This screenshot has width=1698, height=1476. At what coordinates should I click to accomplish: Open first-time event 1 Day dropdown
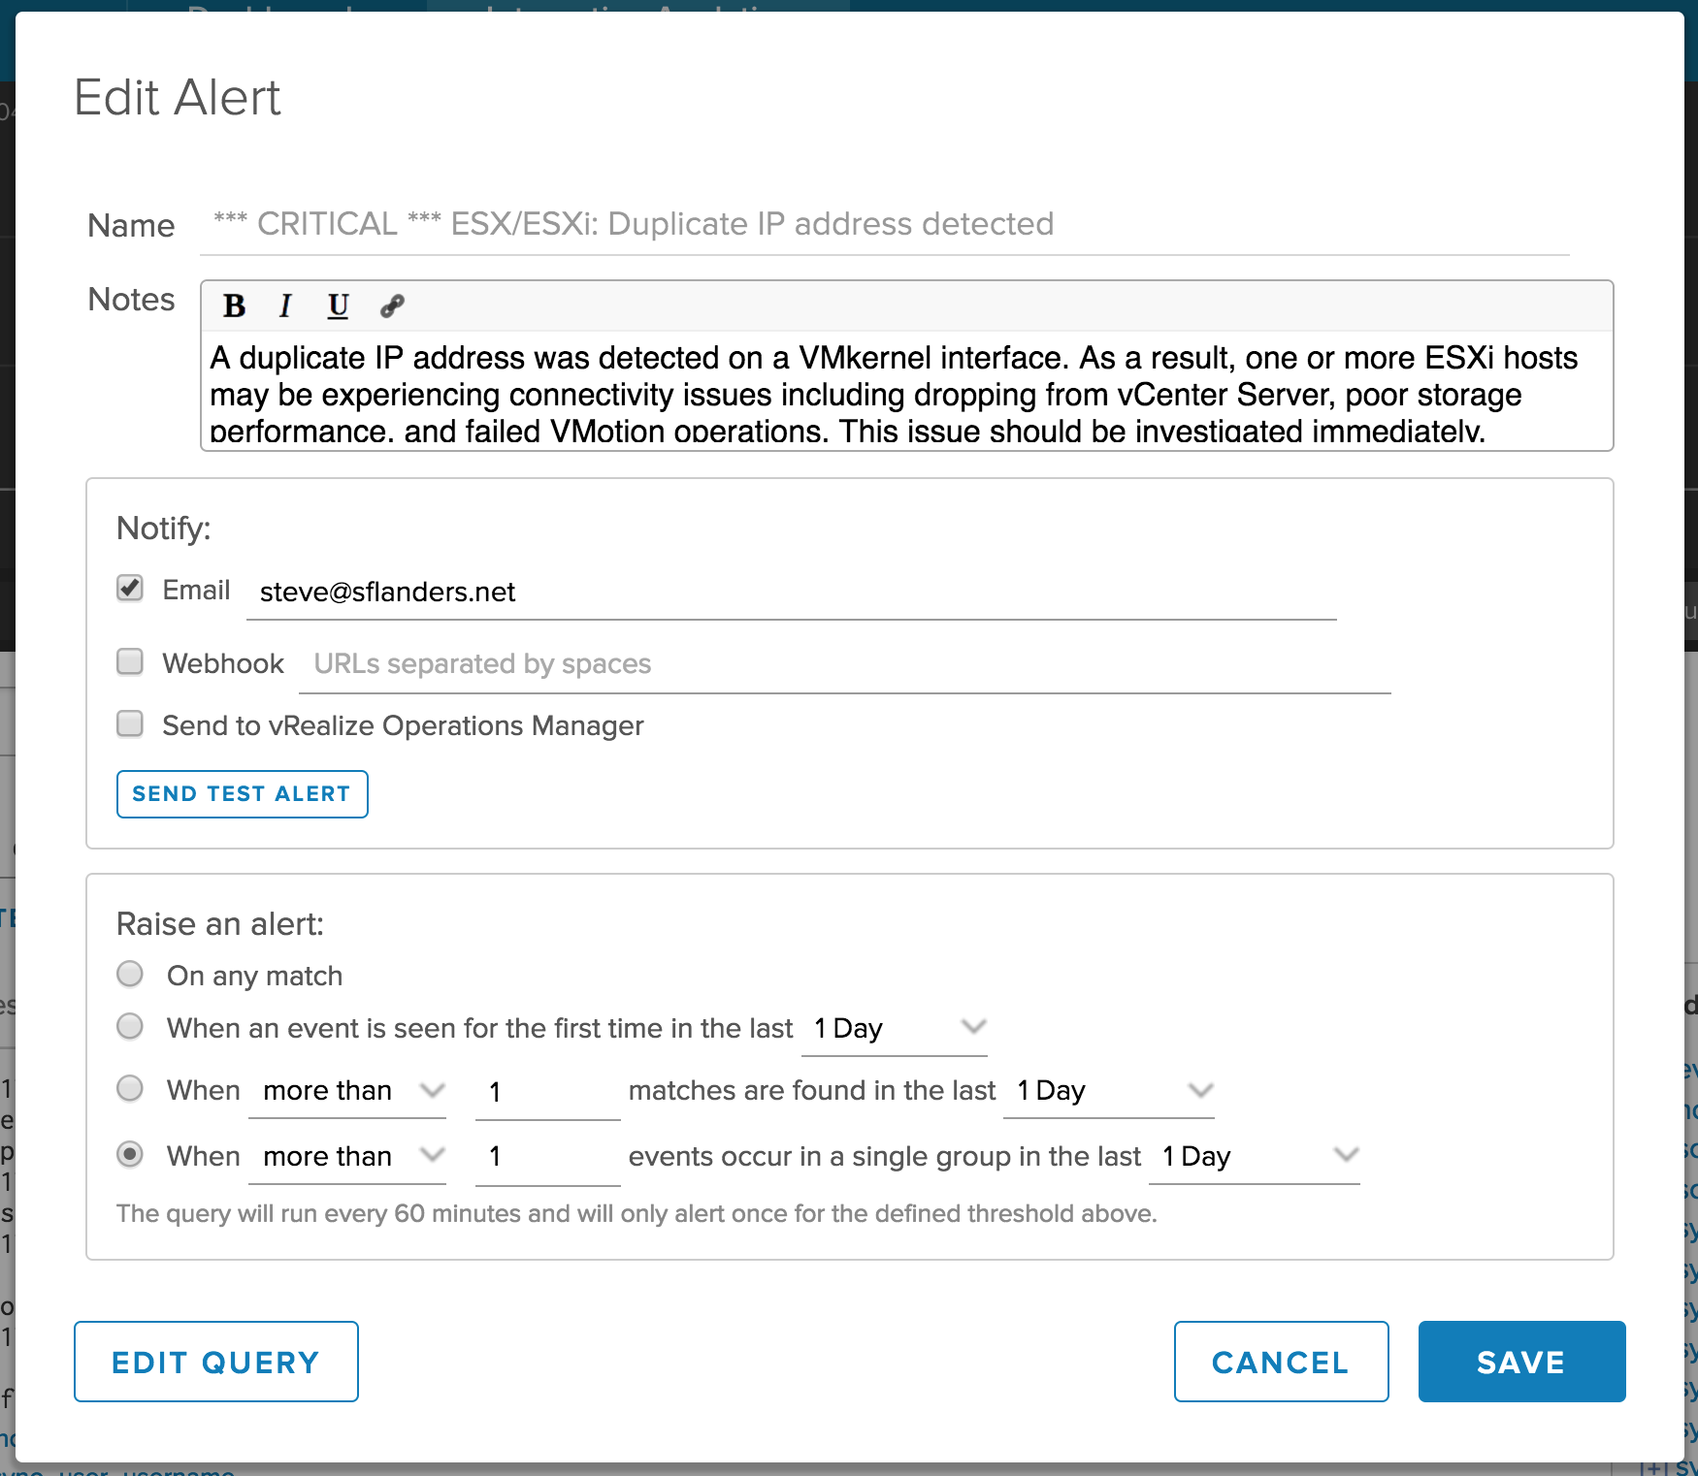(895, 1028)
